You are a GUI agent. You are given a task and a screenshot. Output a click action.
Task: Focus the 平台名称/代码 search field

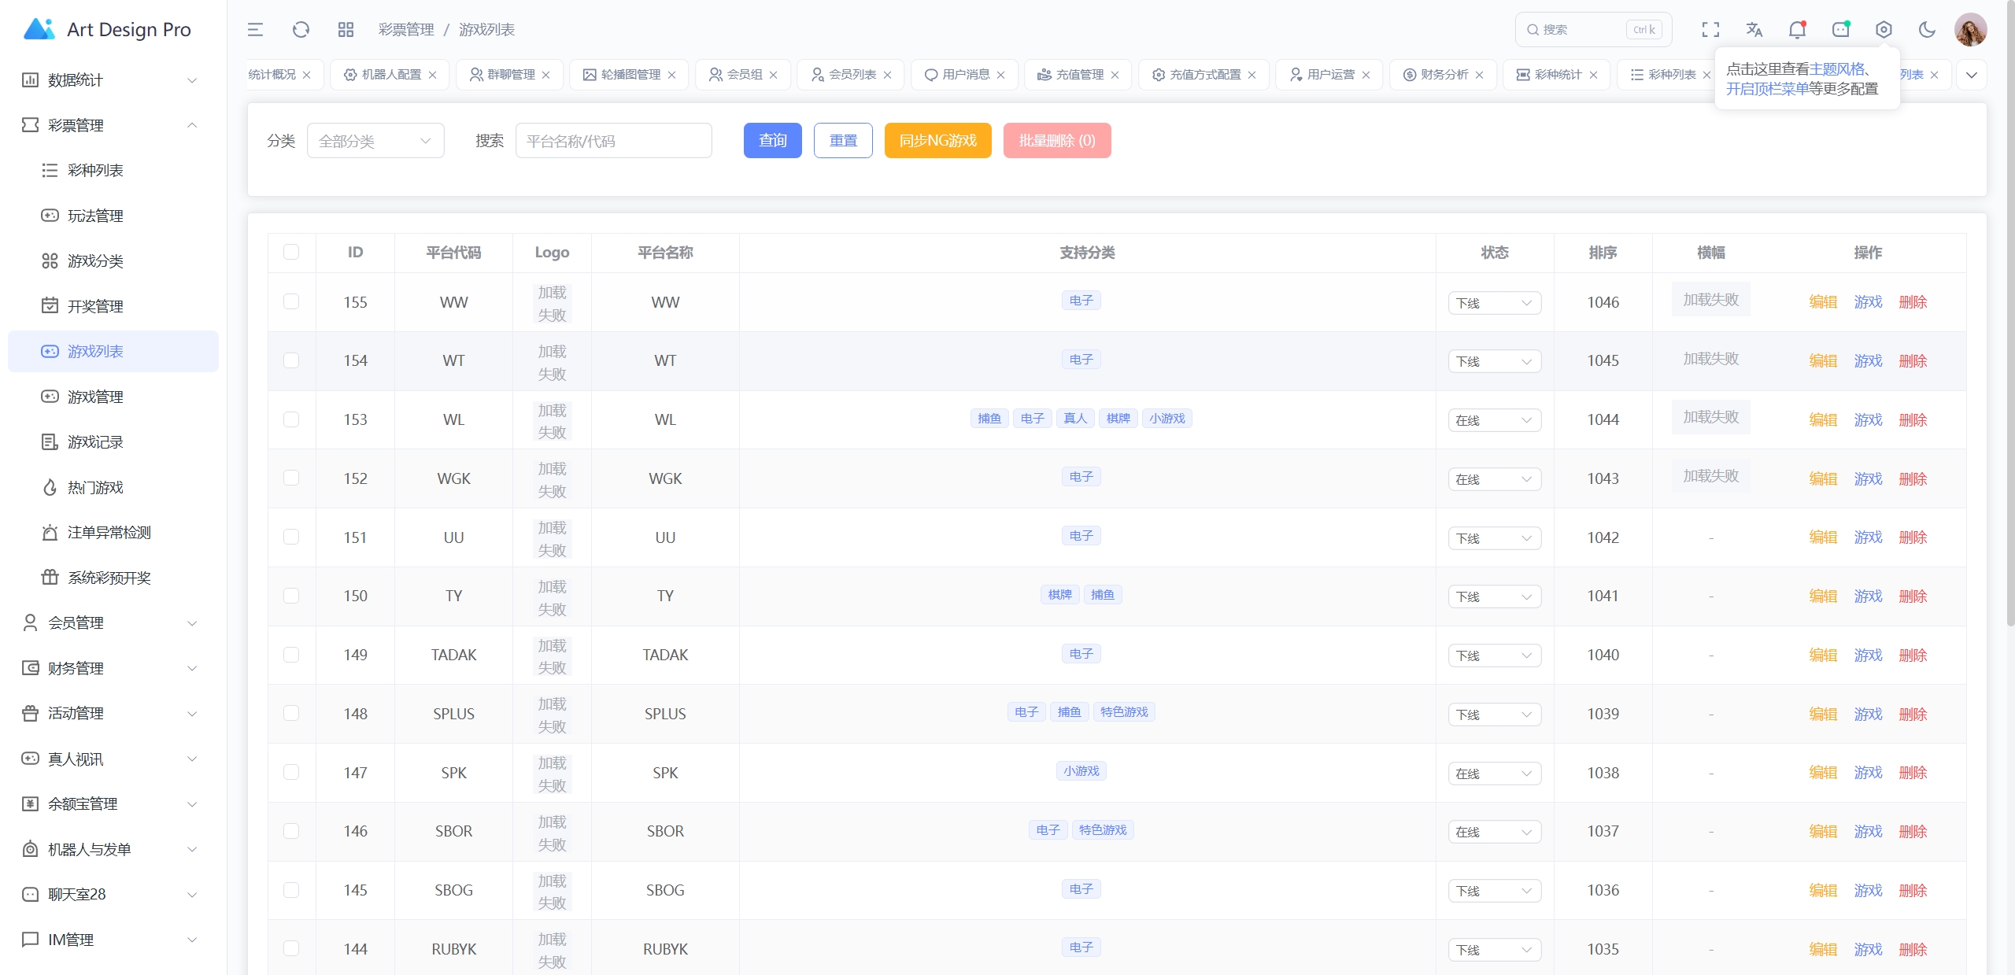613,141
